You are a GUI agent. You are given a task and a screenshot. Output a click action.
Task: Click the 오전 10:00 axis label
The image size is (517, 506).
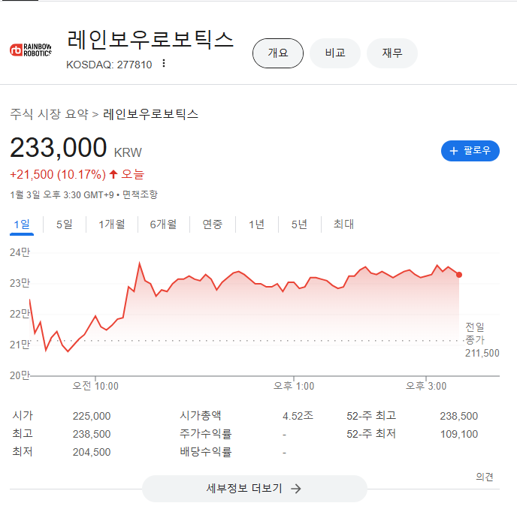pos(95,386)
